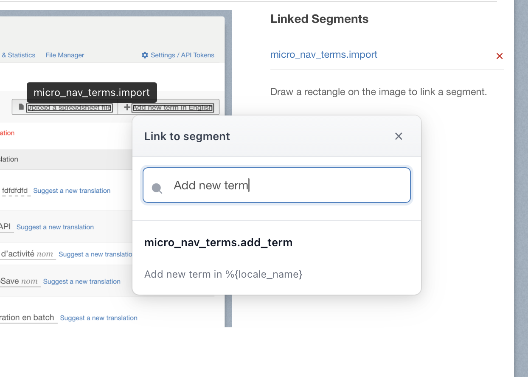This screenshot has height=377, width=528.
Task: Click the micro_nav_terms.import tooltip label
Action: (92, 93)
